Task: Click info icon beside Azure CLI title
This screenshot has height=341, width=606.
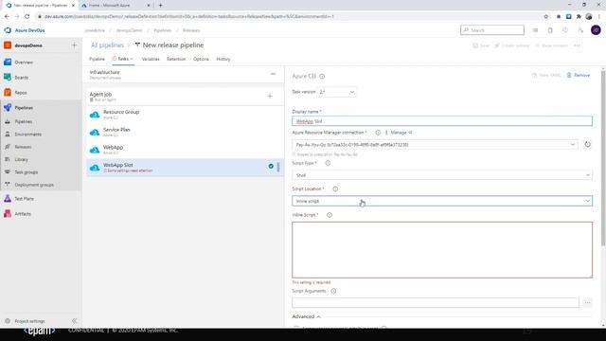Action: point(322,76)
